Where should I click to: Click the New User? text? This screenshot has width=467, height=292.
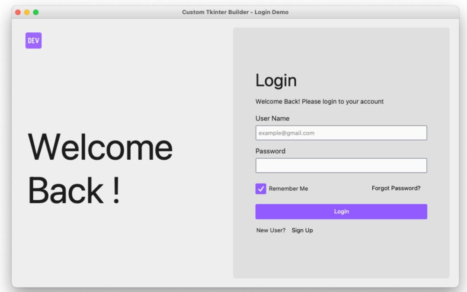pos(271,230)
